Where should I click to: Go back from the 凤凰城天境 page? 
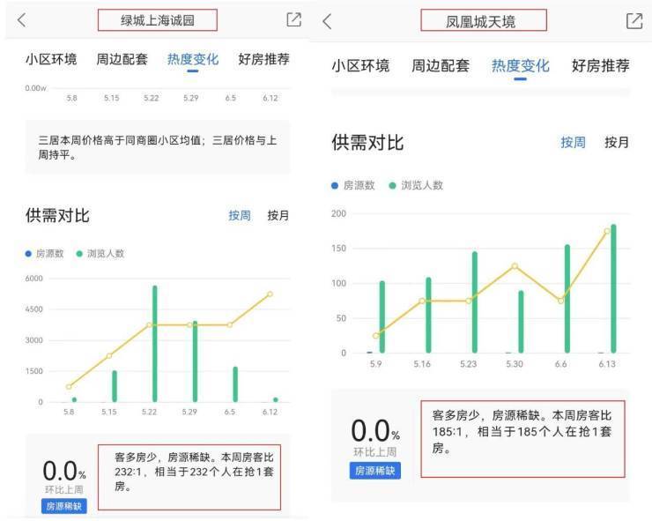pyautogui.click(x=327, y=22)
